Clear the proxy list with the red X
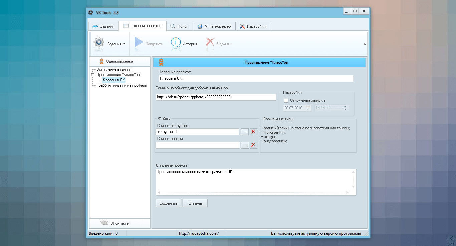The height and width of the screenshot is (246, 456). [253, 145]
